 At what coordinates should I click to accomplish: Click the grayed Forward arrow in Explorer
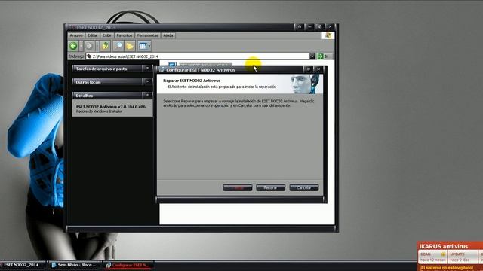(89, 46)
